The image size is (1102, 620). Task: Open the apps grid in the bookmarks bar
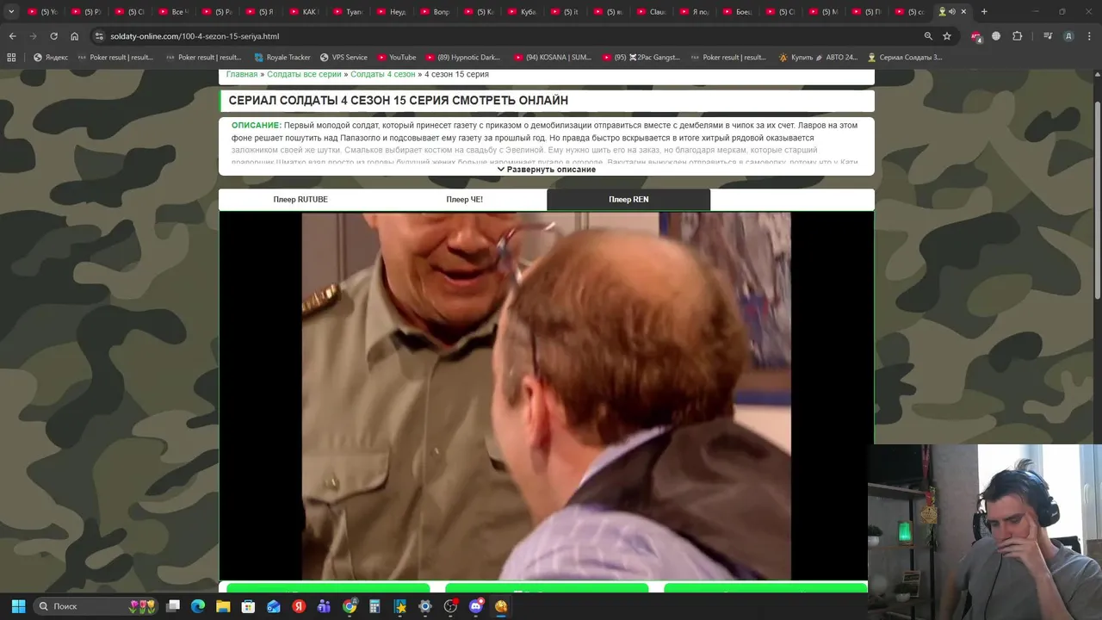tap(11, 58)
